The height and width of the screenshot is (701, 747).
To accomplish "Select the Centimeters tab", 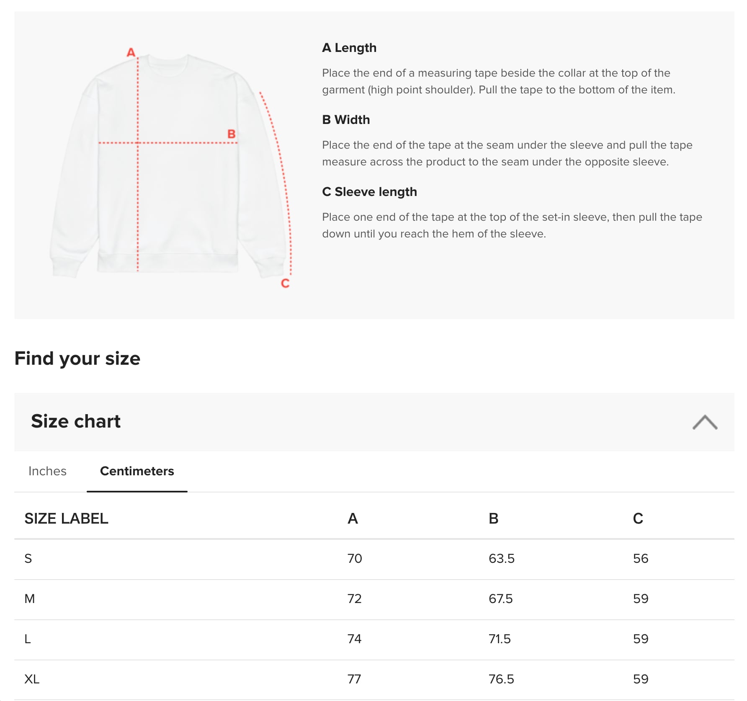I will pos(137,471).
